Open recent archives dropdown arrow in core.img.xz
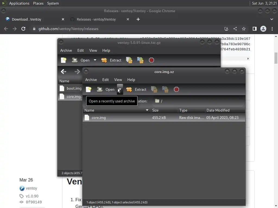278x208 pixels. (120, 89)
